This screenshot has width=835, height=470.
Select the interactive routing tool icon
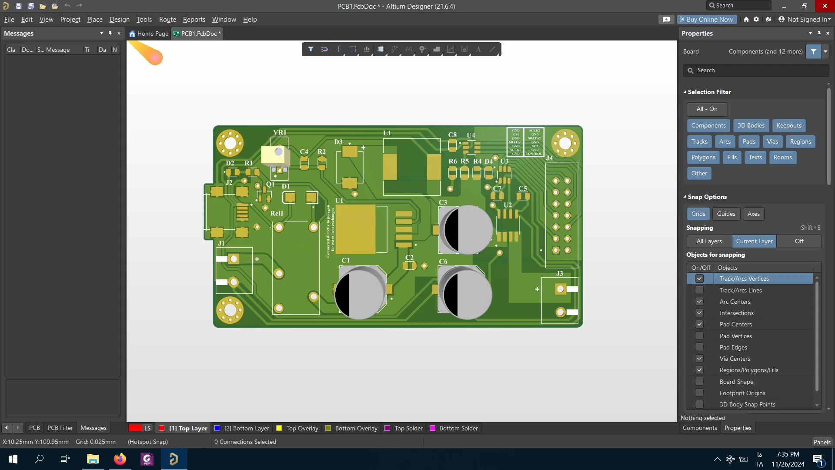(394, 49)
